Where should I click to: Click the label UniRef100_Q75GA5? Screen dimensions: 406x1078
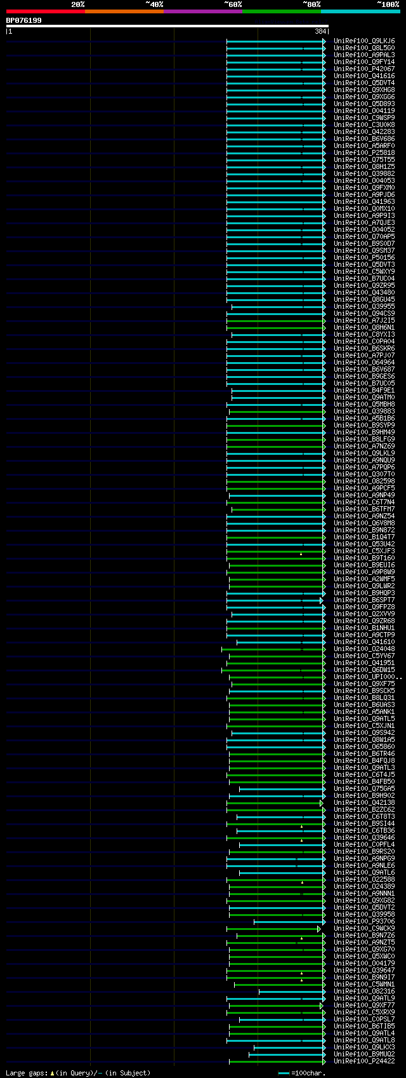[364, 788]
